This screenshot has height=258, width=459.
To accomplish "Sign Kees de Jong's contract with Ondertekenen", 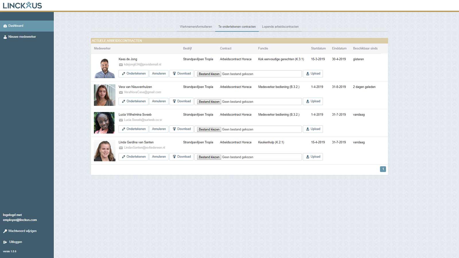I will [x=133, y=74].
